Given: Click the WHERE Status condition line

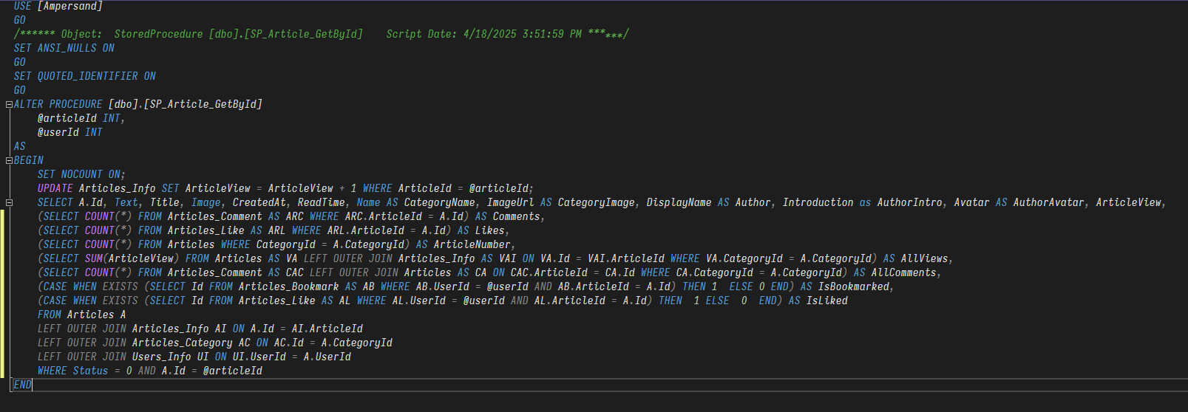Looking at the screenshot, I should pos(149,371).
